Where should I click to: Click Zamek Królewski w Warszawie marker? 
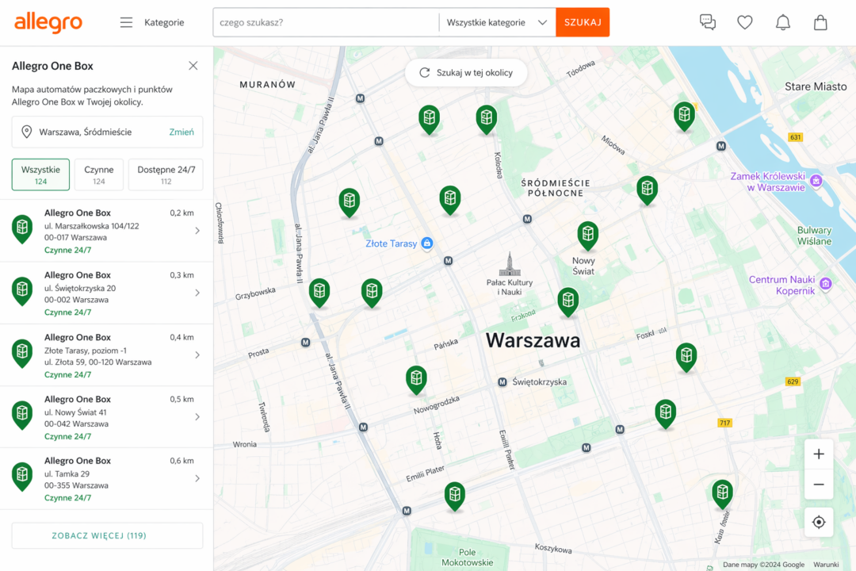[816, 181]
